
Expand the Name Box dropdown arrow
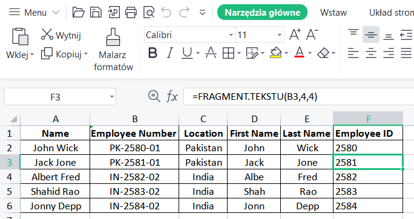coord(112,97)
